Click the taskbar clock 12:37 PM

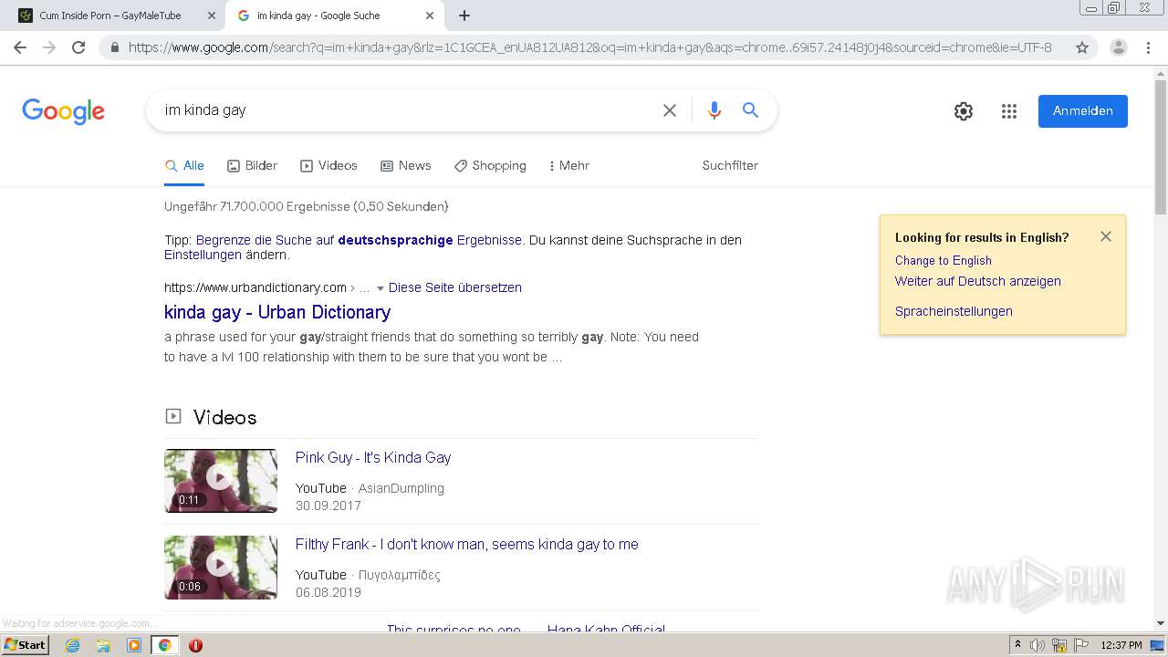tap(1121, 645)
